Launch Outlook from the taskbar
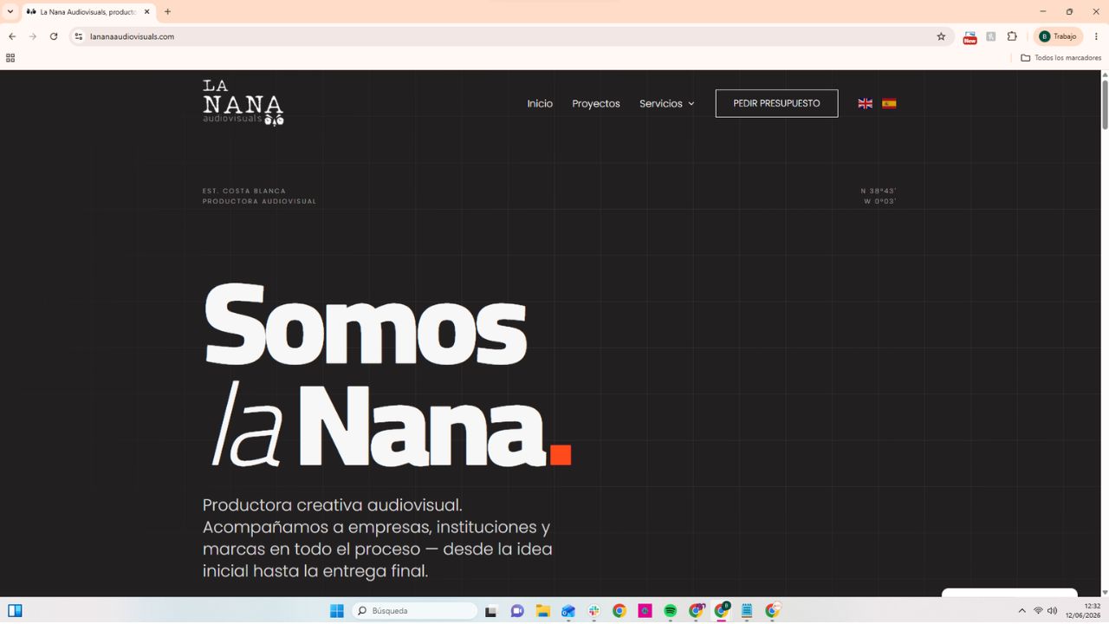Screen dimensions: 1109x624 coord(567,611)
